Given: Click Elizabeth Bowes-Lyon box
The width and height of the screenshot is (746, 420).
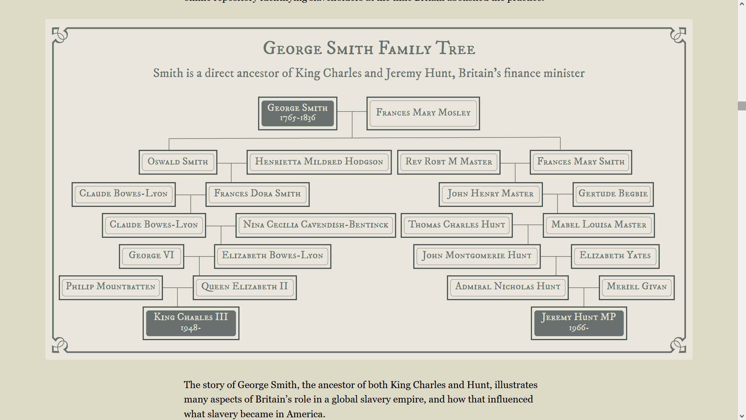Looking at the screenshot, I should 273,256.
